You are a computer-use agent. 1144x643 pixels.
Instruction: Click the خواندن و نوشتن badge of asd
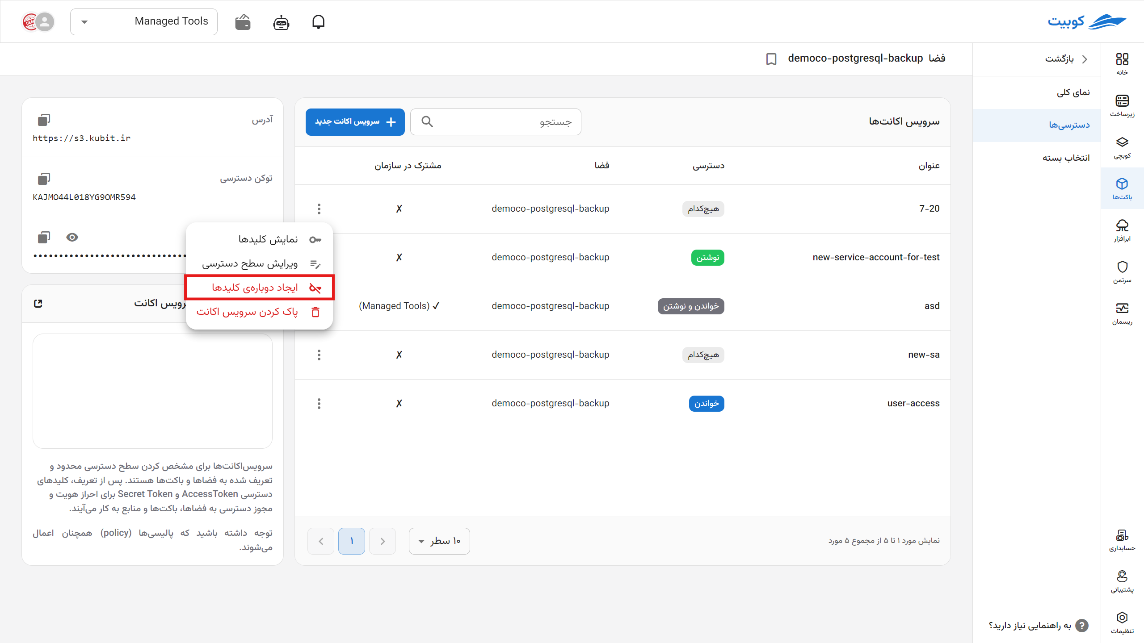pos(691,306)
